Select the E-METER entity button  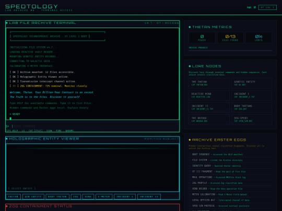[x=104, y=196]
